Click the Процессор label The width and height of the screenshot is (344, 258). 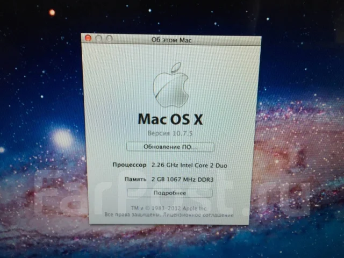click(130, 165)
